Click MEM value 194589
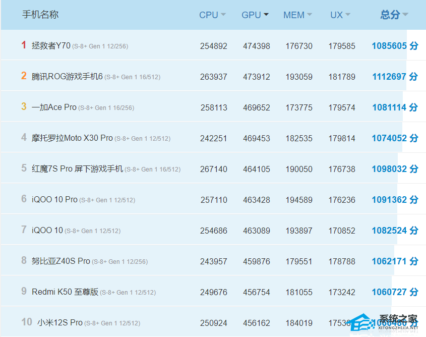The height and width of the screenshot is (337, 426). tap(299, 199)
